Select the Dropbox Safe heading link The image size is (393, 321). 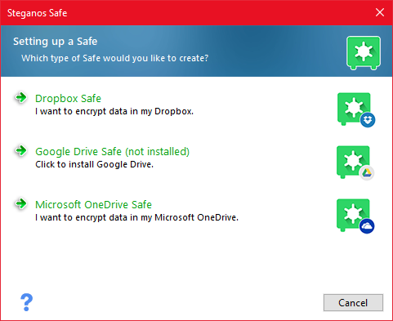(x=68, y=99)
